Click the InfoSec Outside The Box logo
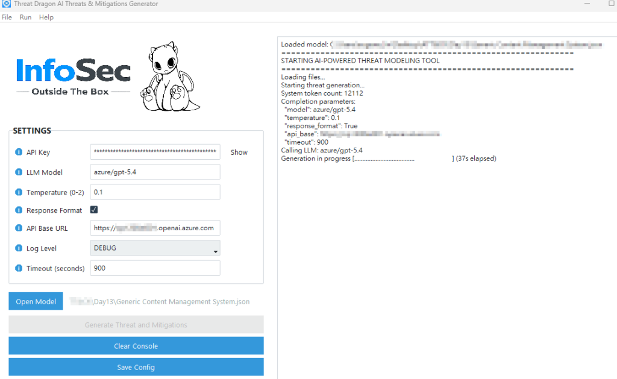The height and width of the screenshot is (379, 617). pyautogui.click(x=73, y=77)
